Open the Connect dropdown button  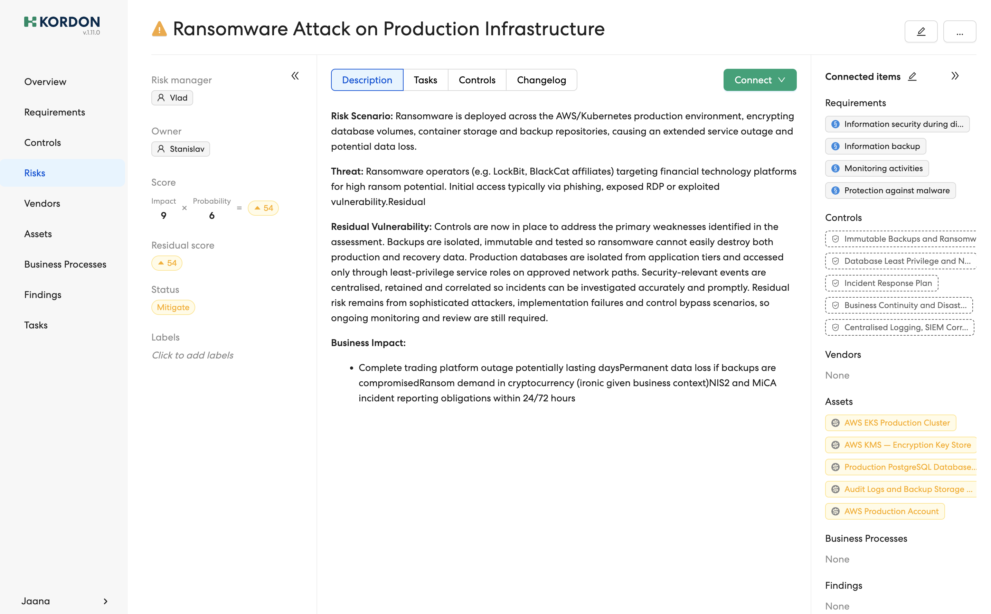(x=760, y=80)
